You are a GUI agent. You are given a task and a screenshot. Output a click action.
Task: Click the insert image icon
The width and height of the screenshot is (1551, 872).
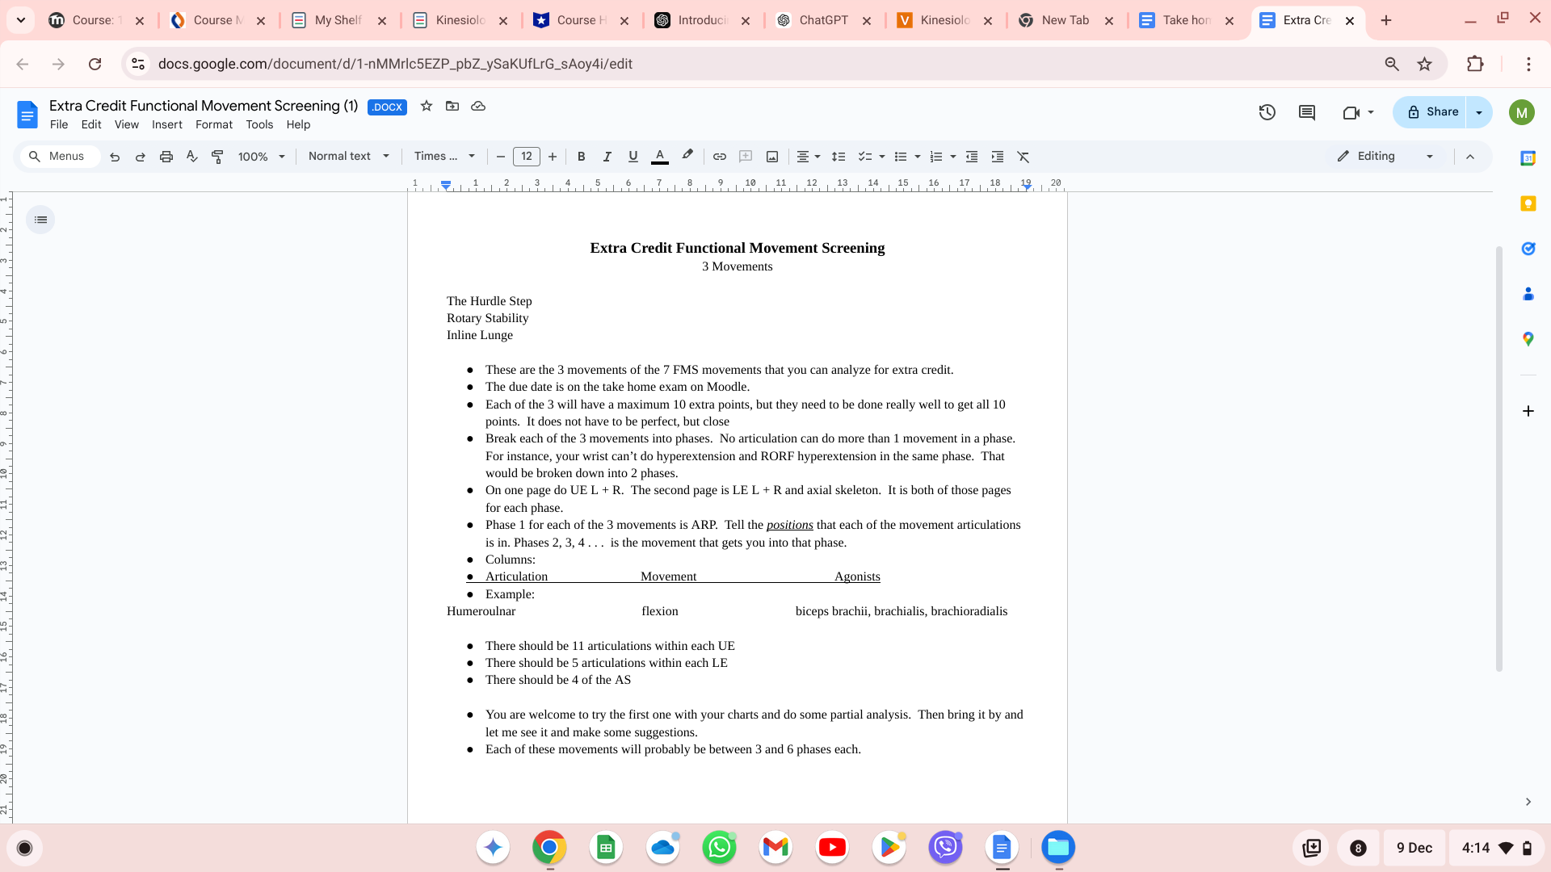coord(772,157)
